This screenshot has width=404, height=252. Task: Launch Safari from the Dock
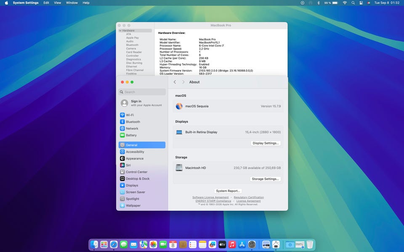pos(114,244)
